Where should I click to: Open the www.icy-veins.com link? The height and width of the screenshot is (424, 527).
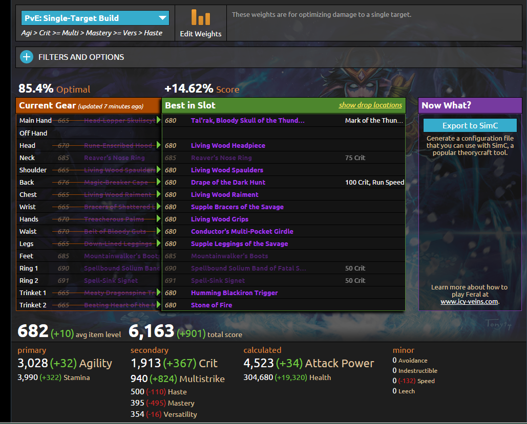click(x=469, y=302)
